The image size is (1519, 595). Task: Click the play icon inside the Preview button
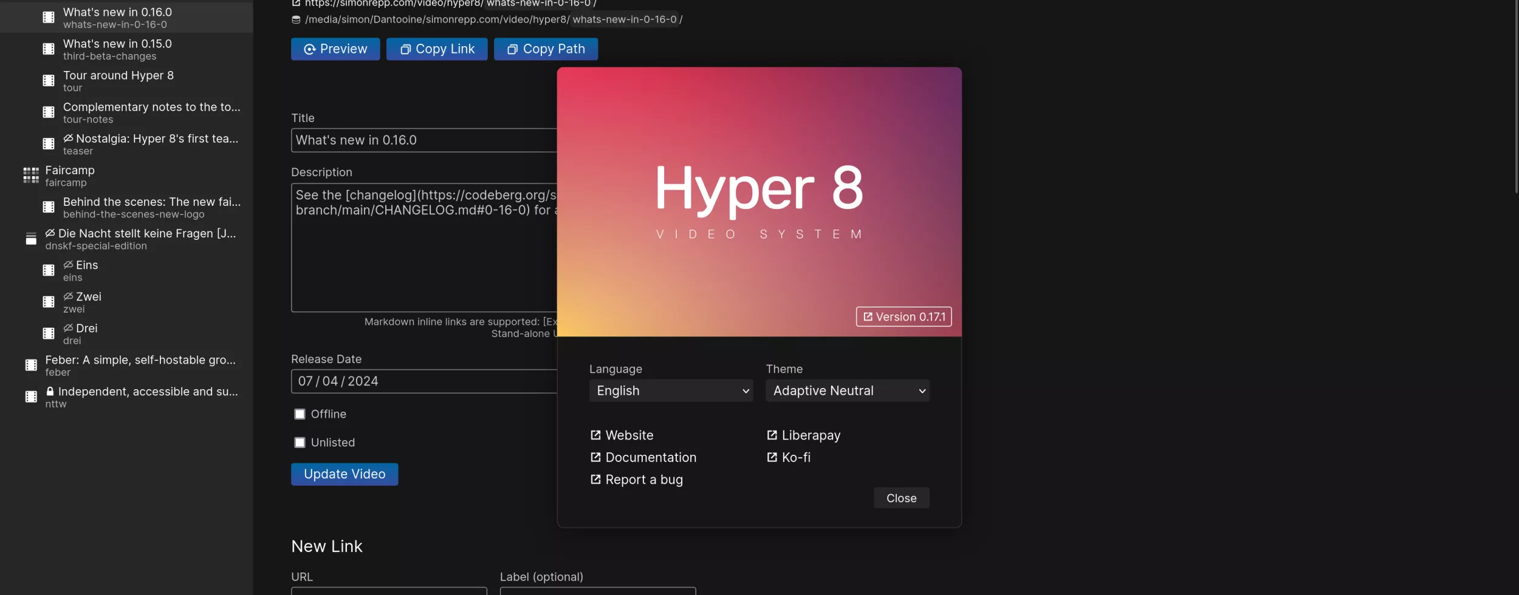310,49
